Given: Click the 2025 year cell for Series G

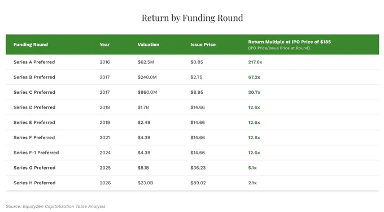Looking at the screenshot, I should [105, 168].
